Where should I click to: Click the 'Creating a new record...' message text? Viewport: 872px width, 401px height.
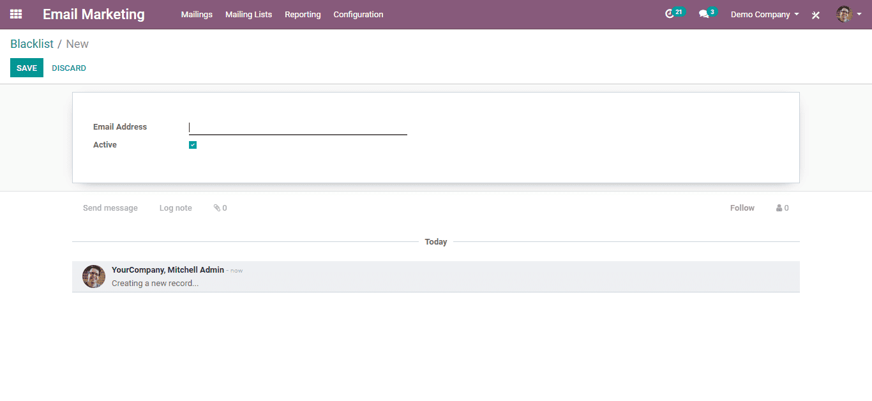click(155, 284)
